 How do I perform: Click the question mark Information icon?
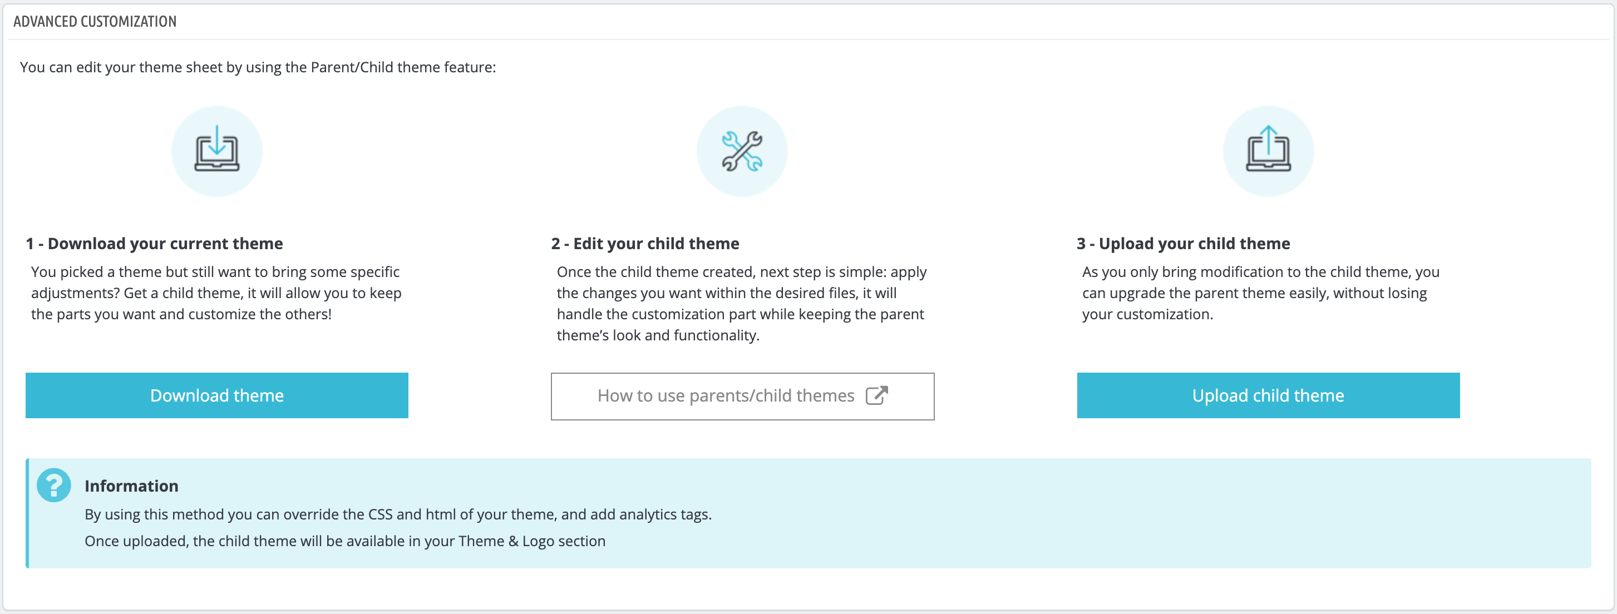54,486
